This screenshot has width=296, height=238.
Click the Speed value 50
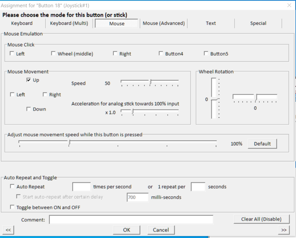point(108,83)
